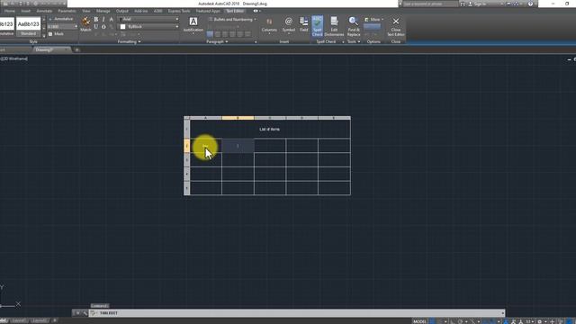
Task: Expand the Formatting panel
Action: click(x=129, y=42)
